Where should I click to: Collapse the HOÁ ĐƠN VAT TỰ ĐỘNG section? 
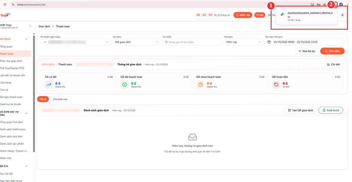coord(27,113)
